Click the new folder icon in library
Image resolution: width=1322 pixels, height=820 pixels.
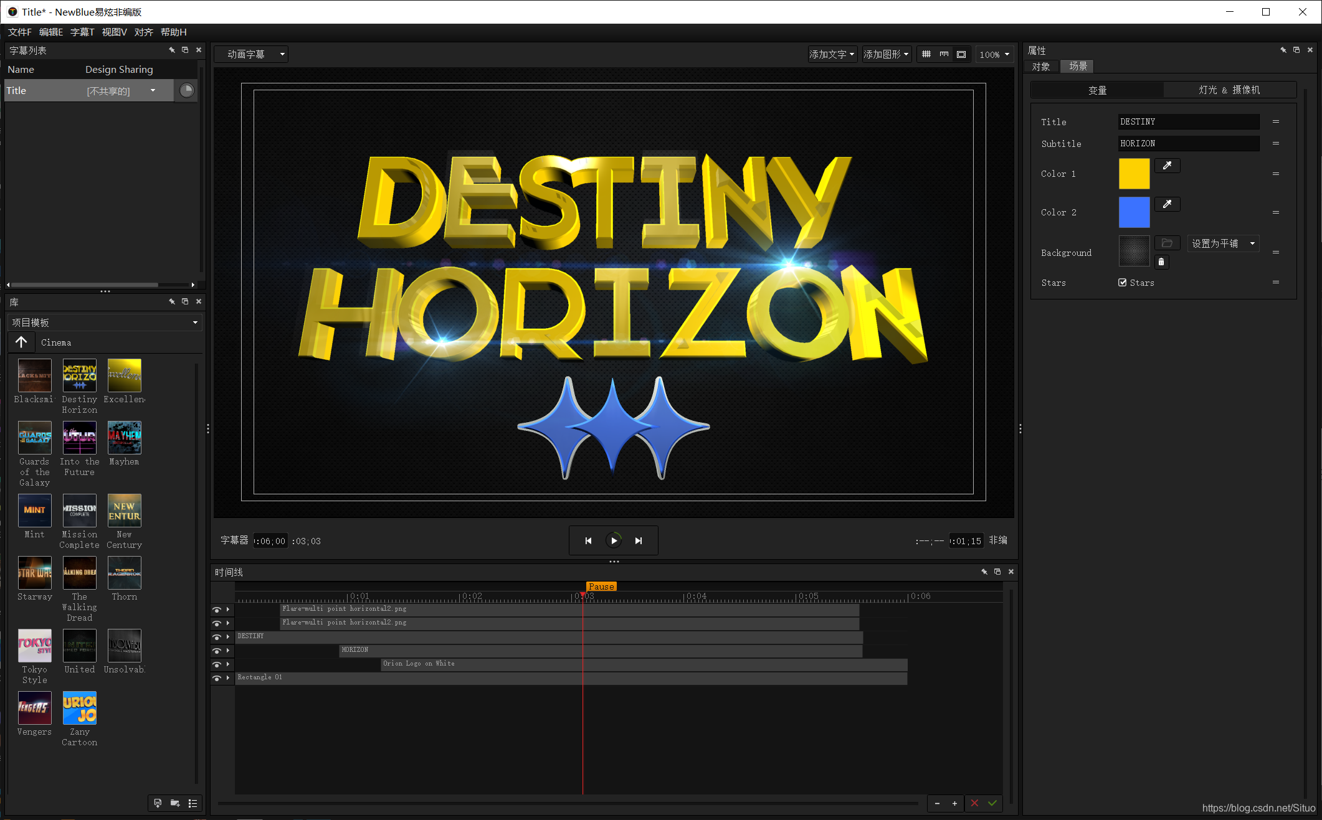[x=175, y=803]
